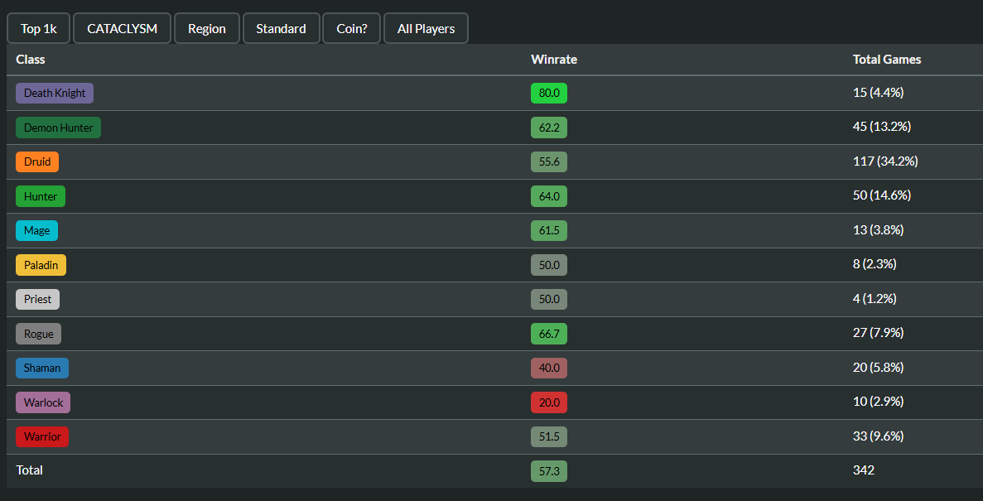The image size is (983, 501).
Task: Click Death Knight's 80.0 winrate badge
Action: (x=548, y=93)
